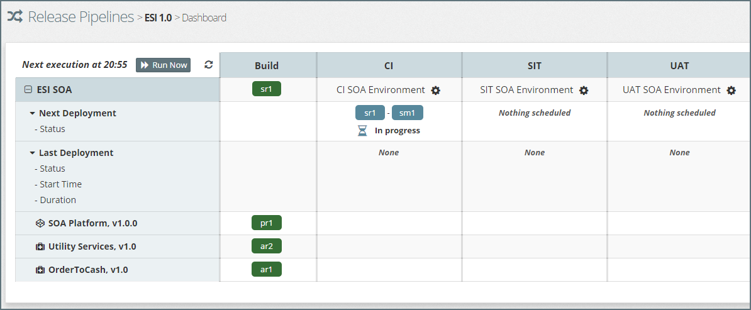
Task: Open UAT SOA Environment gear settings
Action: 731,91
